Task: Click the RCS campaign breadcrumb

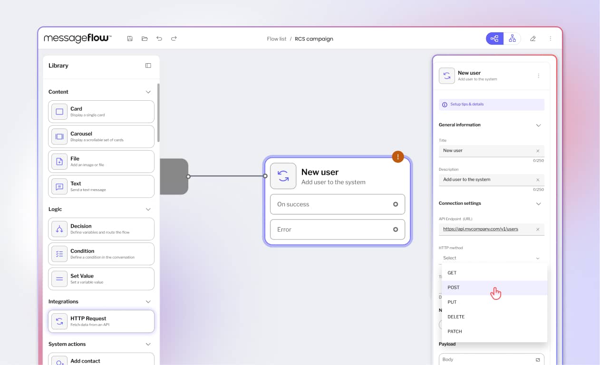Action: 314,39
